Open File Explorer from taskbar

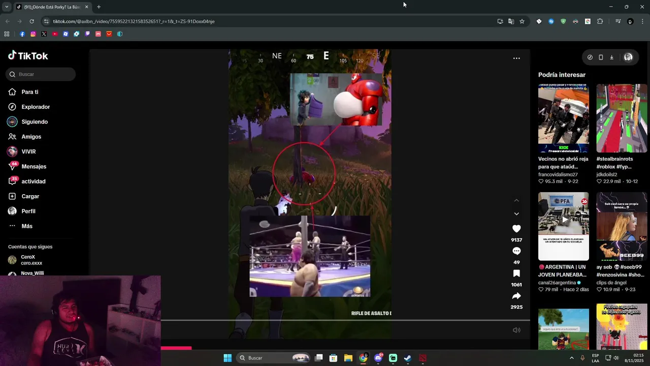pos(348,358)
